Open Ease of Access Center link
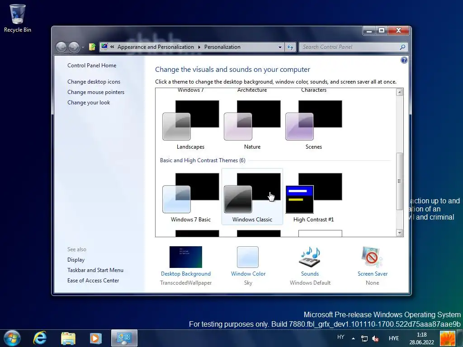Screen dimensions: 463x347 [x=93, y=280]
